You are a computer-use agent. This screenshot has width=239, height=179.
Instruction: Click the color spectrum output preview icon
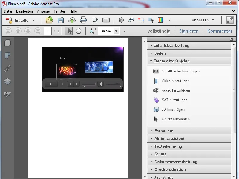(x=161, y=20)
